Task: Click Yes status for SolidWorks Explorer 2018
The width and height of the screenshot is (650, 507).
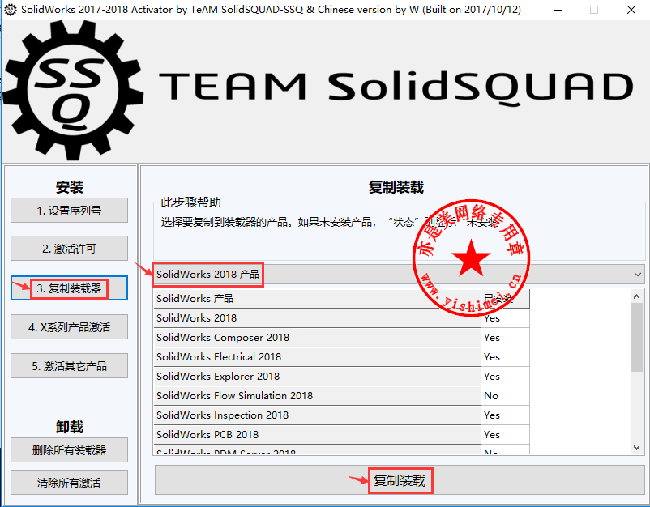Action: [505, 376]
